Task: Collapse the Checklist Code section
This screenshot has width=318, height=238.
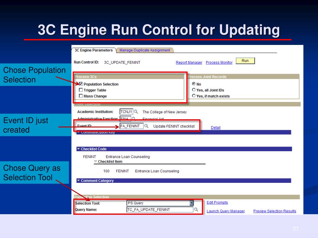Action: (79, 149)
